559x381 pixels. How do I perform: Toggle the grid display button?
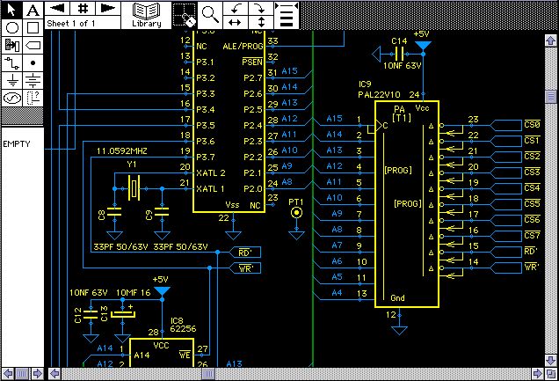[x=82, y=8]
